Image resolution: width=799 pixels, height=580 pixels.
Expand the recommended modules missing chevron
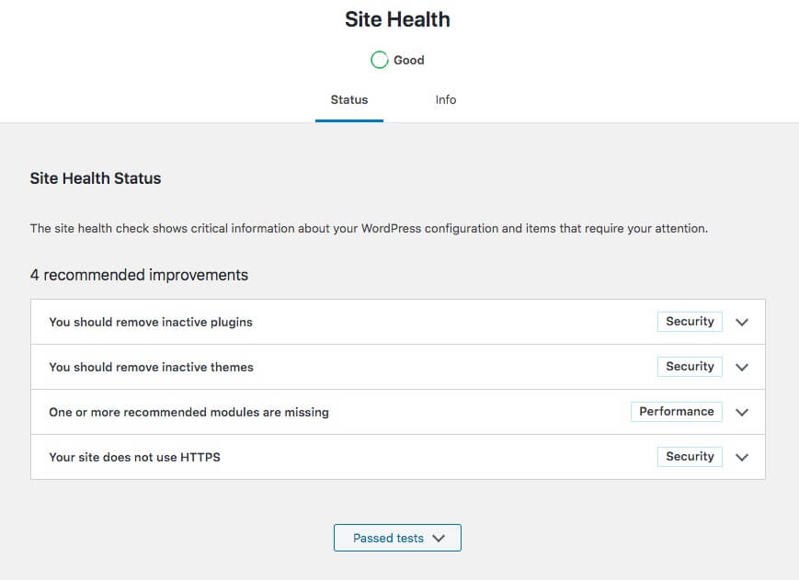[x=742, y=412]
